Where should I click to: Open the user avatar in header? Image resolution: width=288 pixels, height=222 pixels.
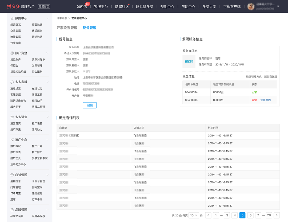pos(251,6)
